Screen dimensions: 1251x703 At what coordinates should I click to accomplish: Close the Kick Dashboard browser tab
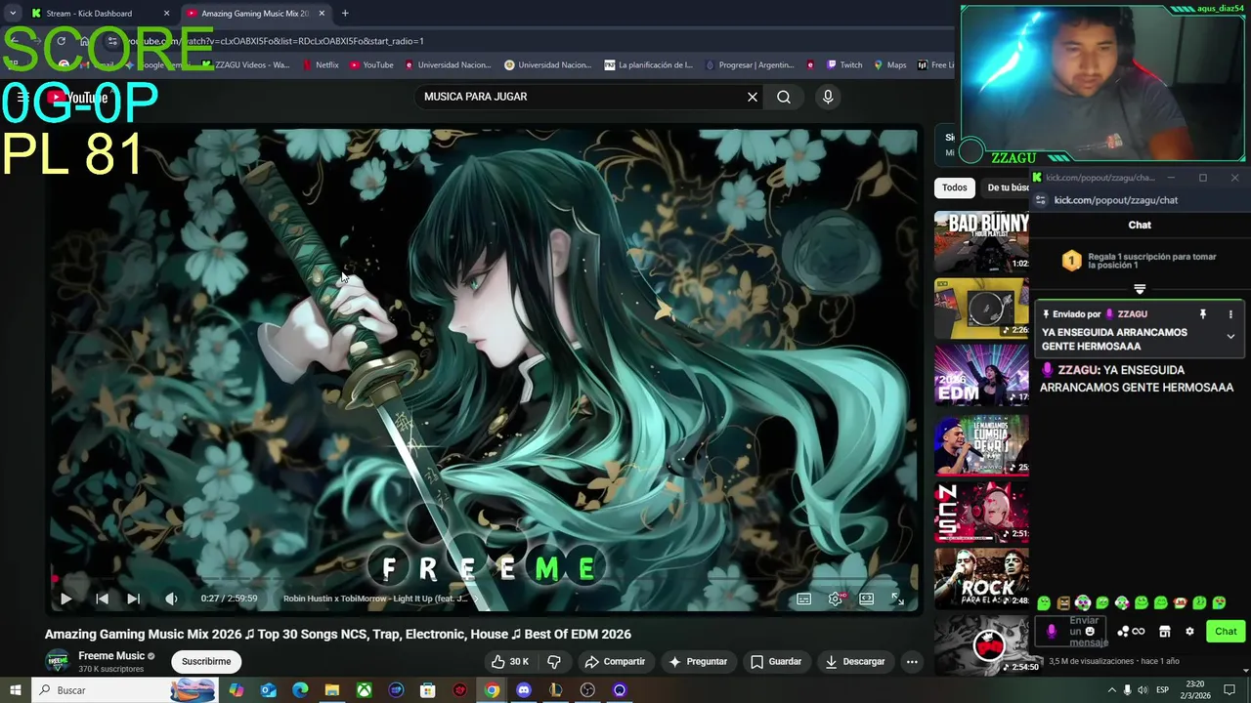(x=166, y=14)
